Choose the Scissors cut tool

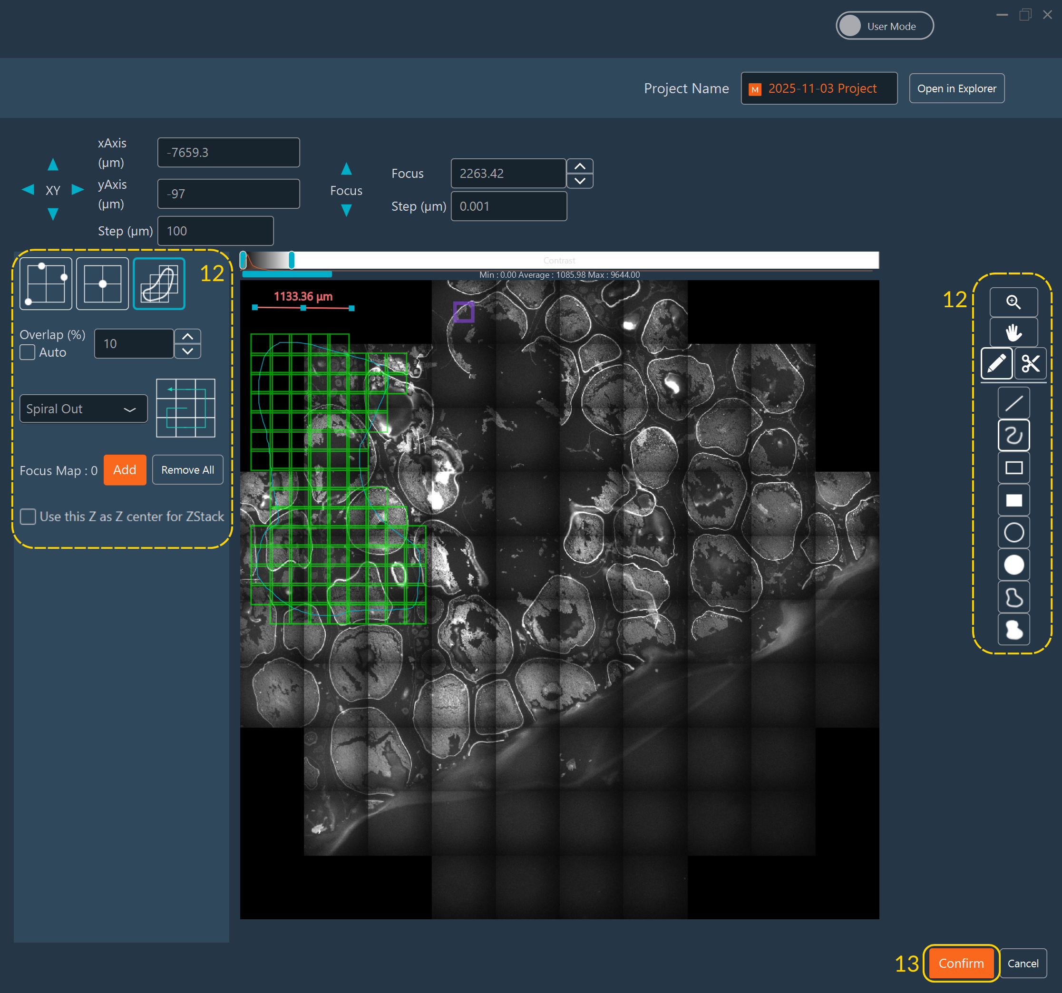click(1031, 363)
